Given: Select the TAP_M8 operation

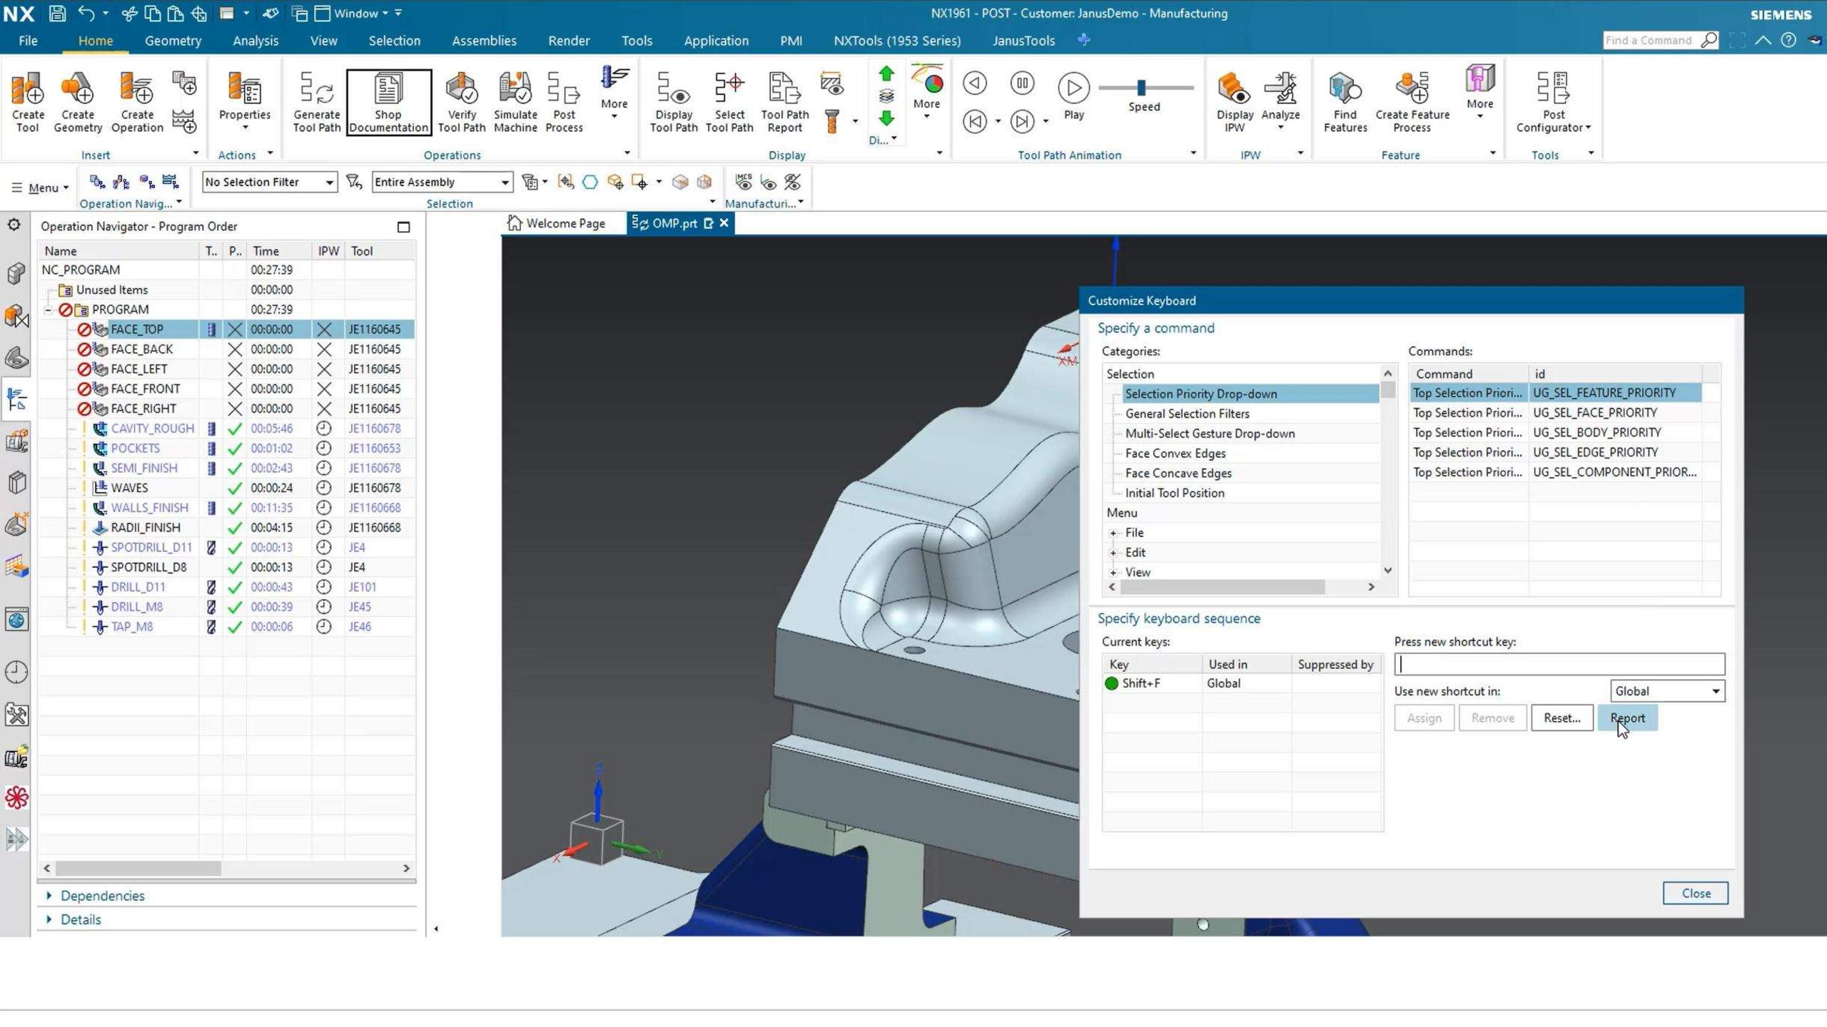Looking at the screenshot, I should pos(132,627).
